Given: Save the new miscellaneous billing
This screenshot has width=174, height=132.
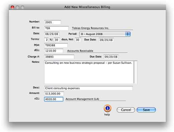Looking at the screenshot, I should [146, 110].
